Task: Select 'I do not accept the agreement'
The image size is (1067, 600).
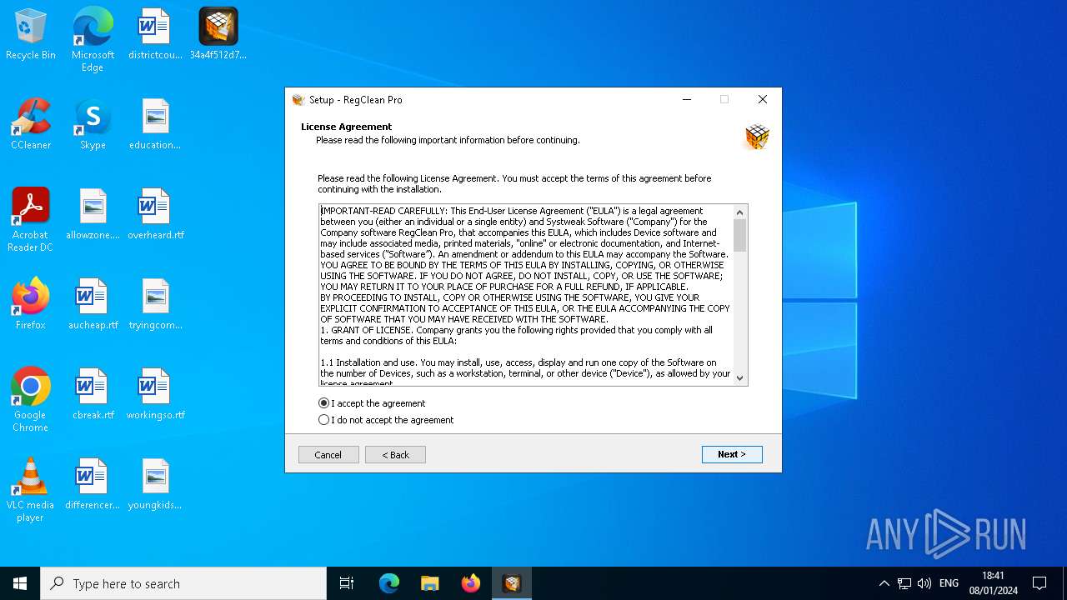Action: pyautogui.click(x=386, y=420)
